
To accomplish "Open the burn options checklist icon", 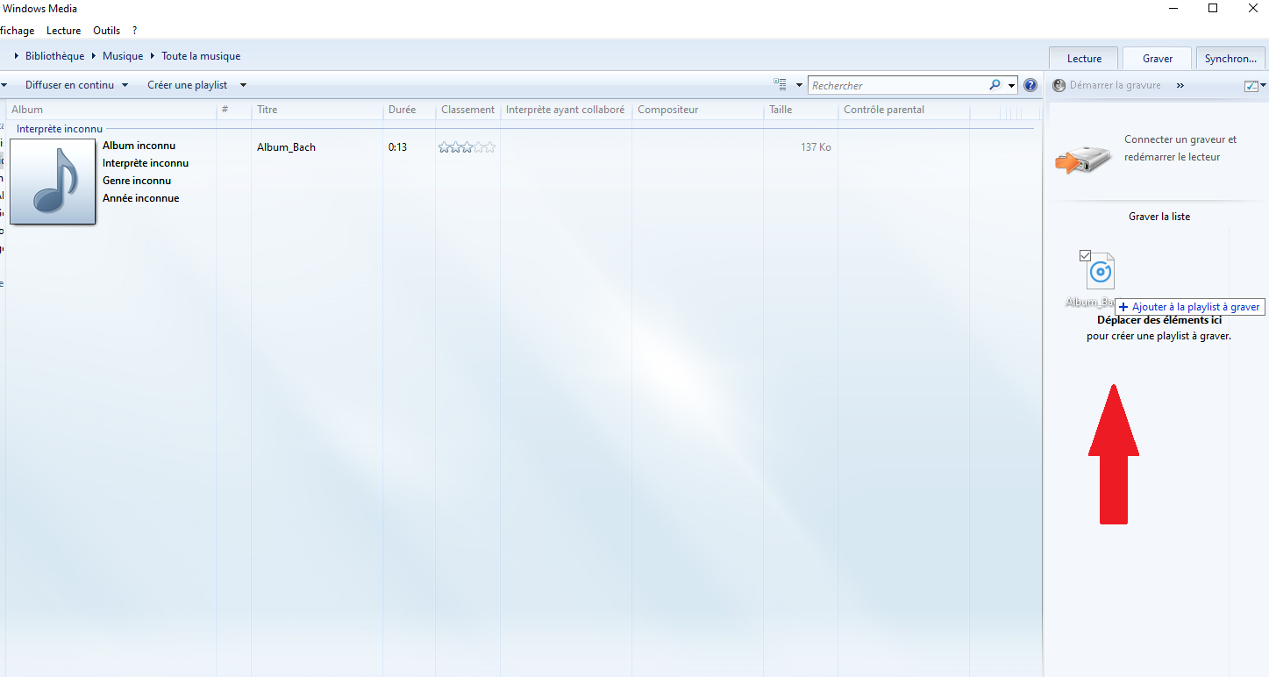I will point(1251,85).
